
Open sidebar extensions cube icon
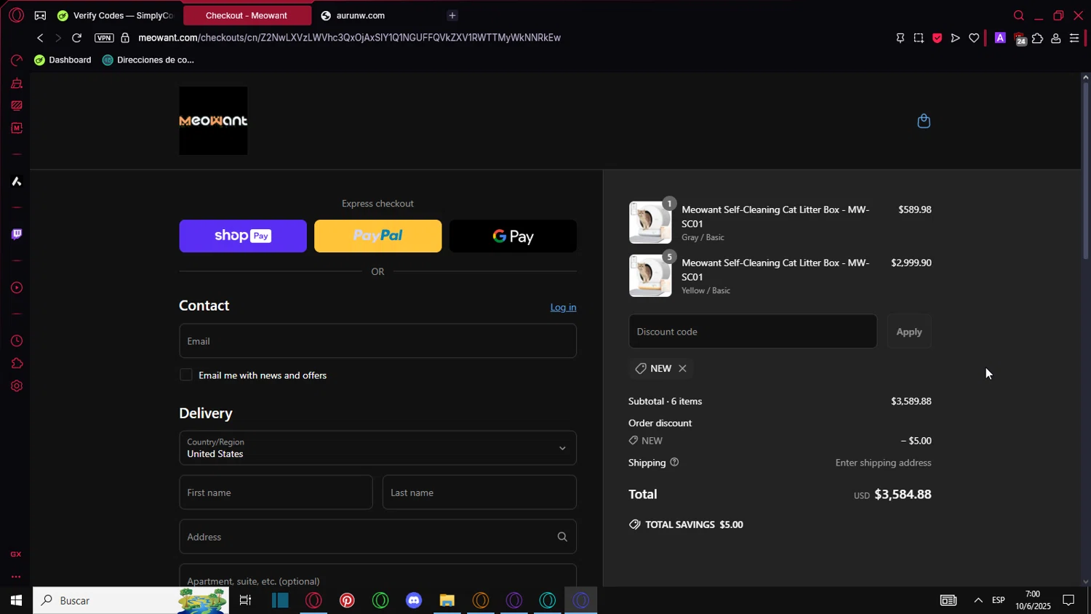tap(16, 364)
